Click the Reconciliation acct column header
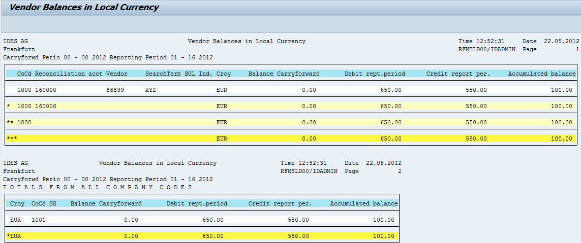The image size is (581, 243). click(x=69, y=74)
